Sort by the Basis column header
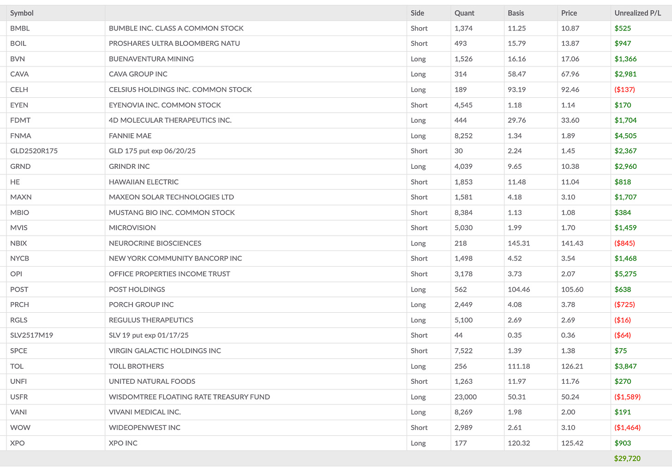The height and width of the screenshot is (470, 672). pyautogui.click(x=516, y=13)
